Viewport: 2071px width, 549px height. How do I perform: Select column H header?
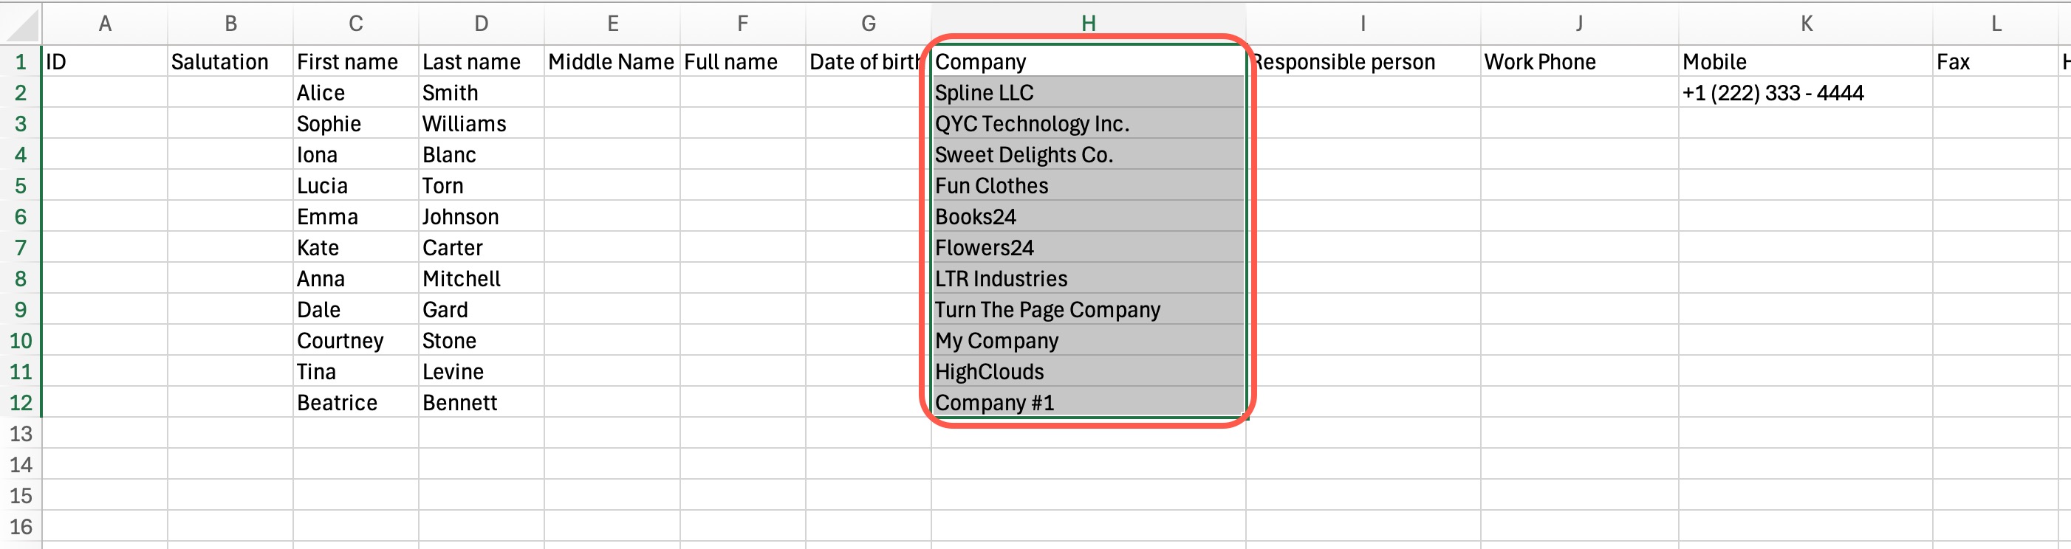1088,24
